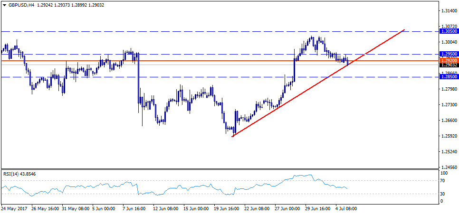Open the chart dropdown arrow beside GBPUSD,H4
Image resolution: width=459 pixels, height=214 pixels.
4,4
